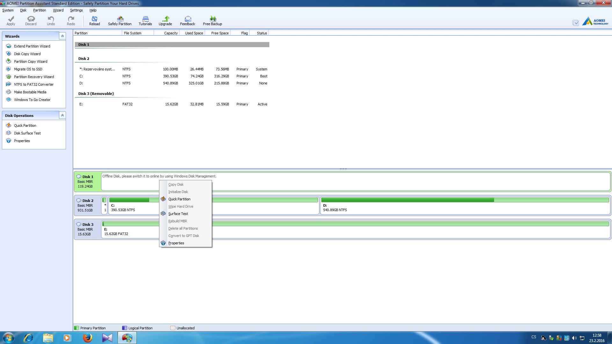Open Safely Partition from toolbar
The image size is (612, 344).
point(120,21)
